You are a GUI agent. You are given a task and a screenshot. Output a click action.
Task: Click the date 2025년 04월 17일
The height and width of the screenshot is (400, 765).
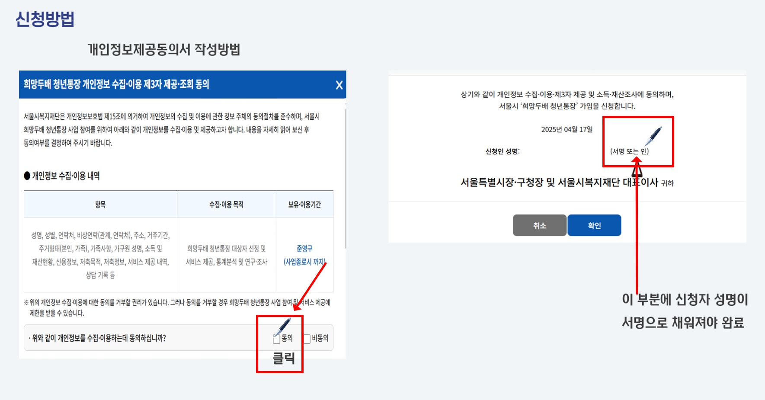[x=567, y=129]
